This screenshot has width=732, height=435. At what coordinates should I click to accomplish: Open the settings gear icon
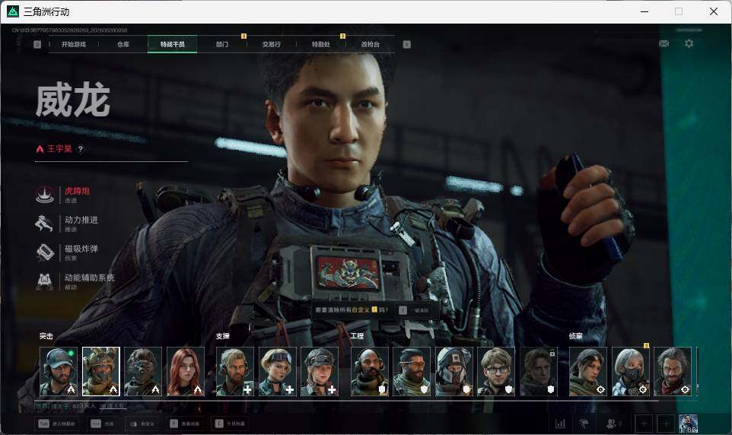[x=689, y=43]
